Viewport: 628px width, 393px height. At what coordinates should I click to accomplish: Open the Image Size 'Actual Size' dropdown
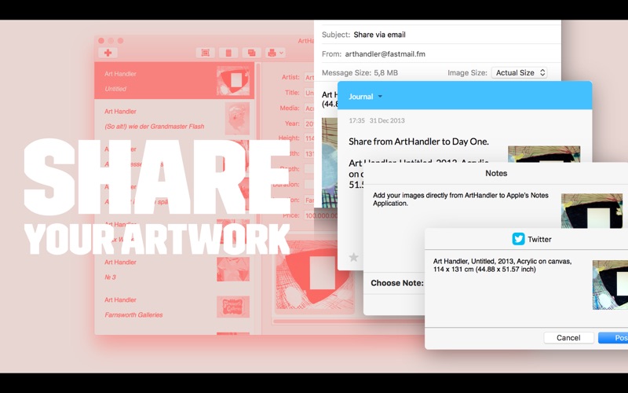(x=520, y=72)
